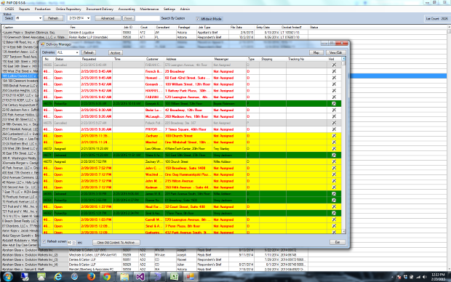Open Internet Explorer from the taskbar
Viewport: 451px width, 282px height.
click(57, 276)
